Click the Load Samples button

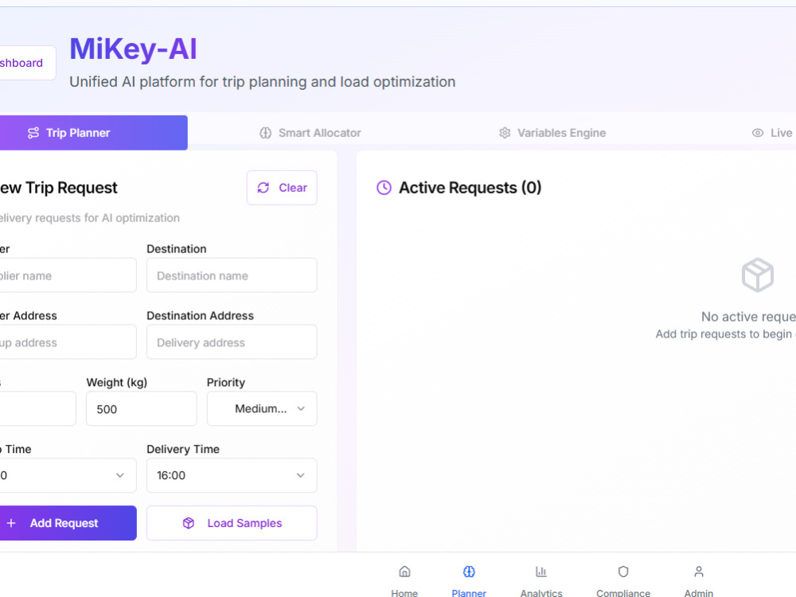click(232, 523)
